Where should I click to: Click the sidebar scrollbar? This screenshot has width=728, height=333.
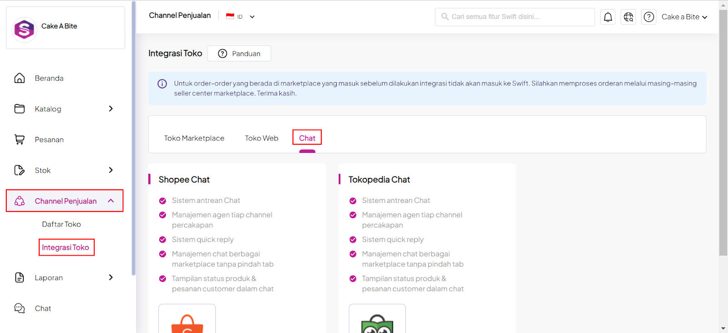point(133,138)
